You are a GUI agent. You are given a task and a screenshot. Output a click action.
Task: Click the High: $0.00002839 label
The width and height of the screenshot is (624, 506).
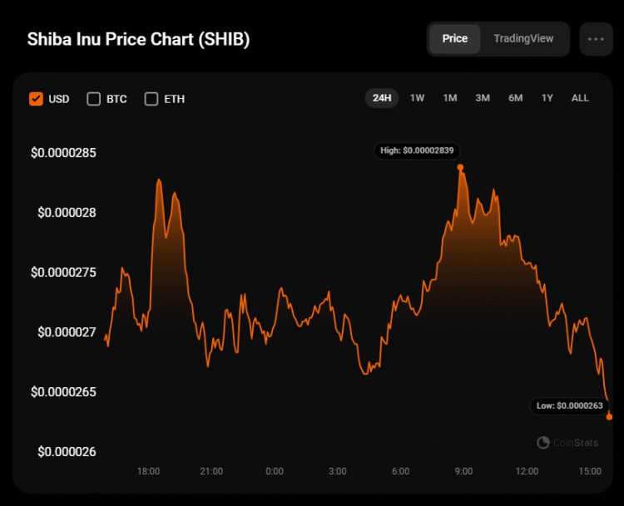pyautogui.click(x=417, y=150)
